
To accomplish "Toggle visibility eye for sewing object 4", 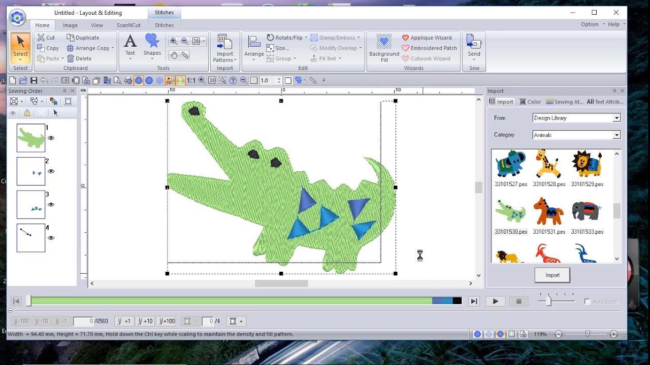I will click(51, 238).
